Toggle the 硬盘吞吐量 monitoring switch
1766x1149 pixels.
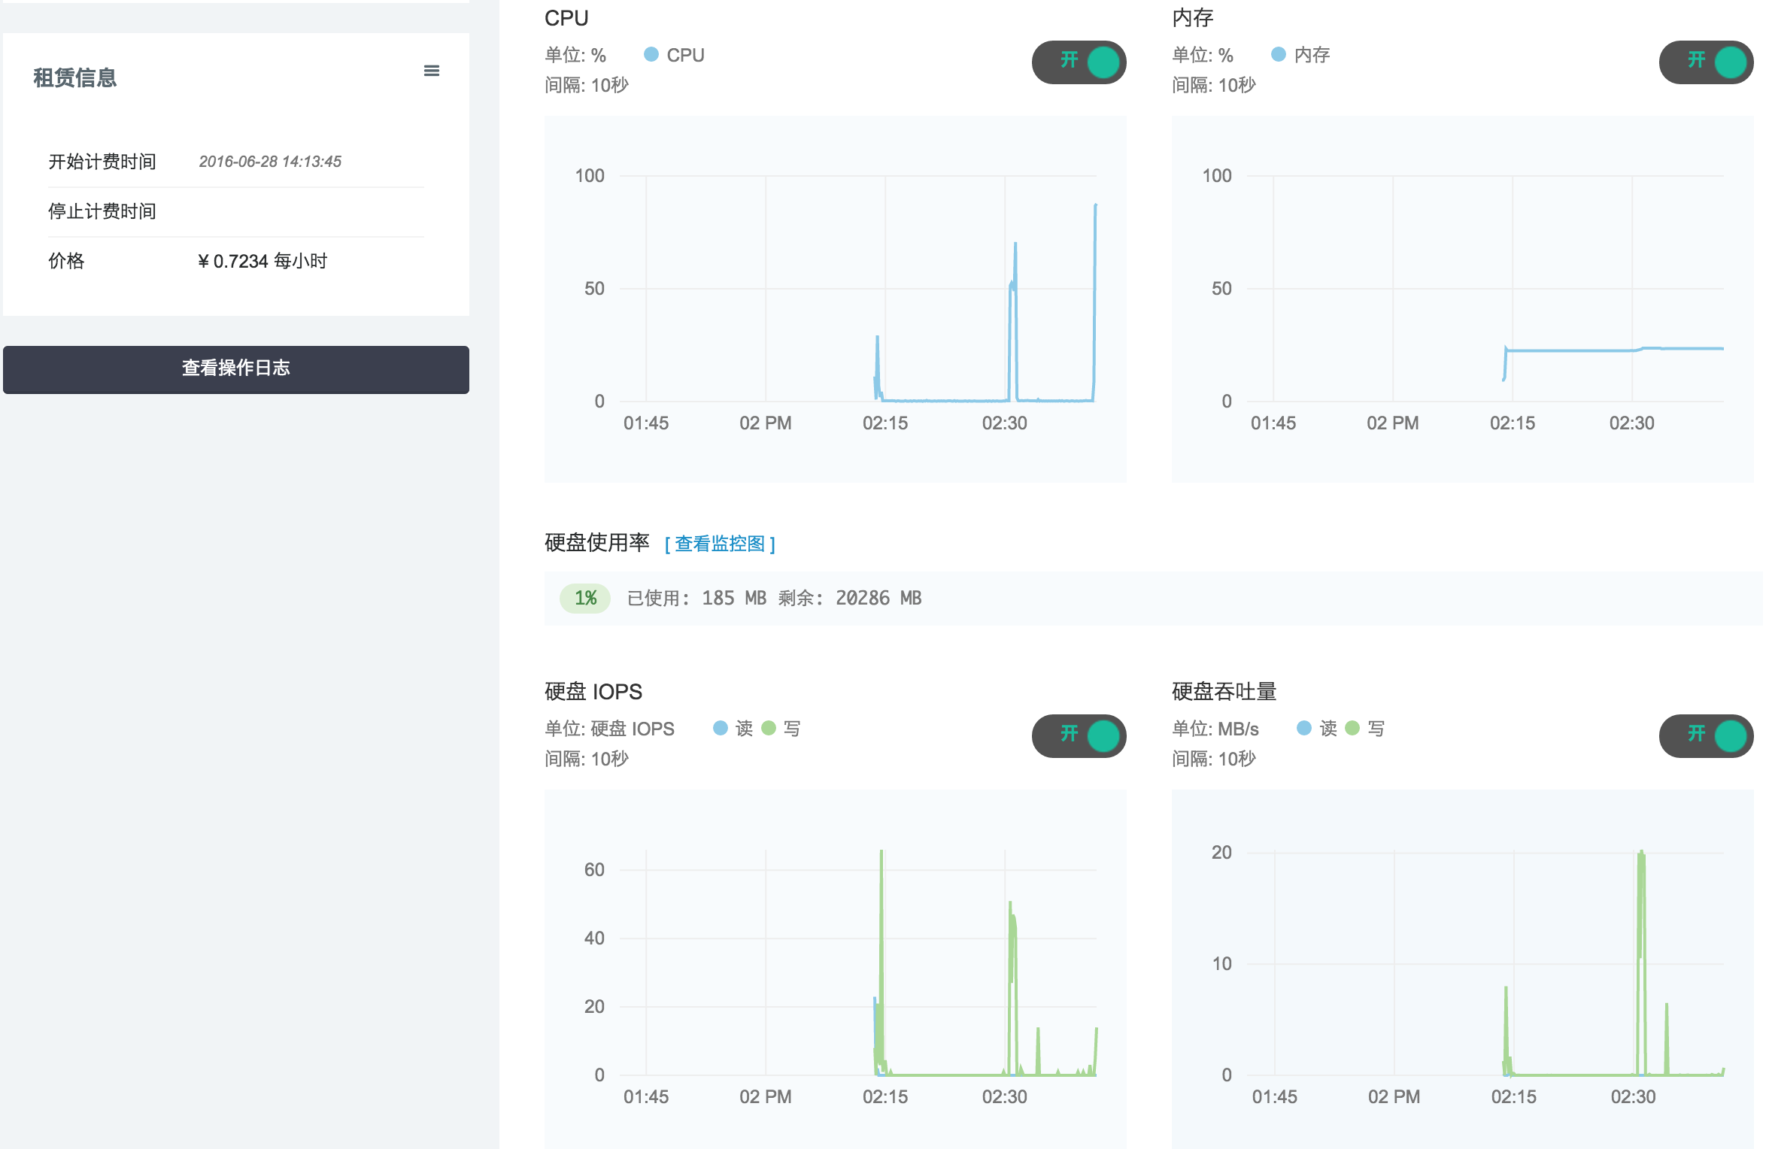pyautogui.click(x=1706, y=735)
